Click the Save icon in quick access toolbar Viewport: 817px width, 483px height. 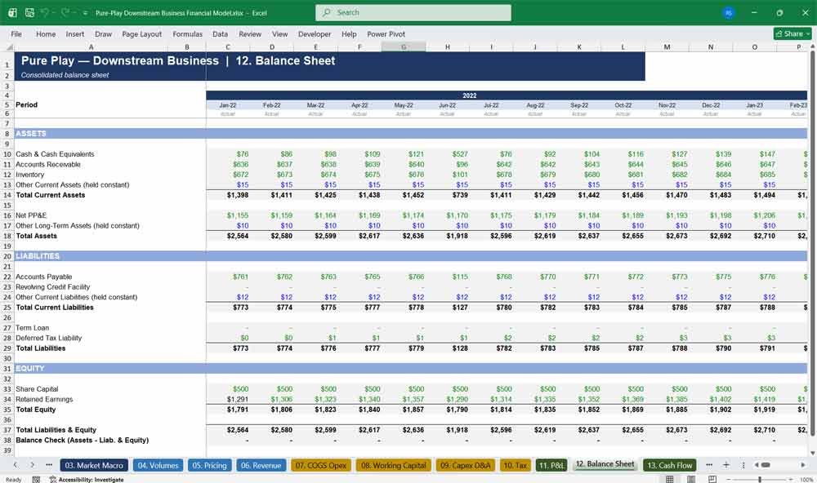click(29, 12)
